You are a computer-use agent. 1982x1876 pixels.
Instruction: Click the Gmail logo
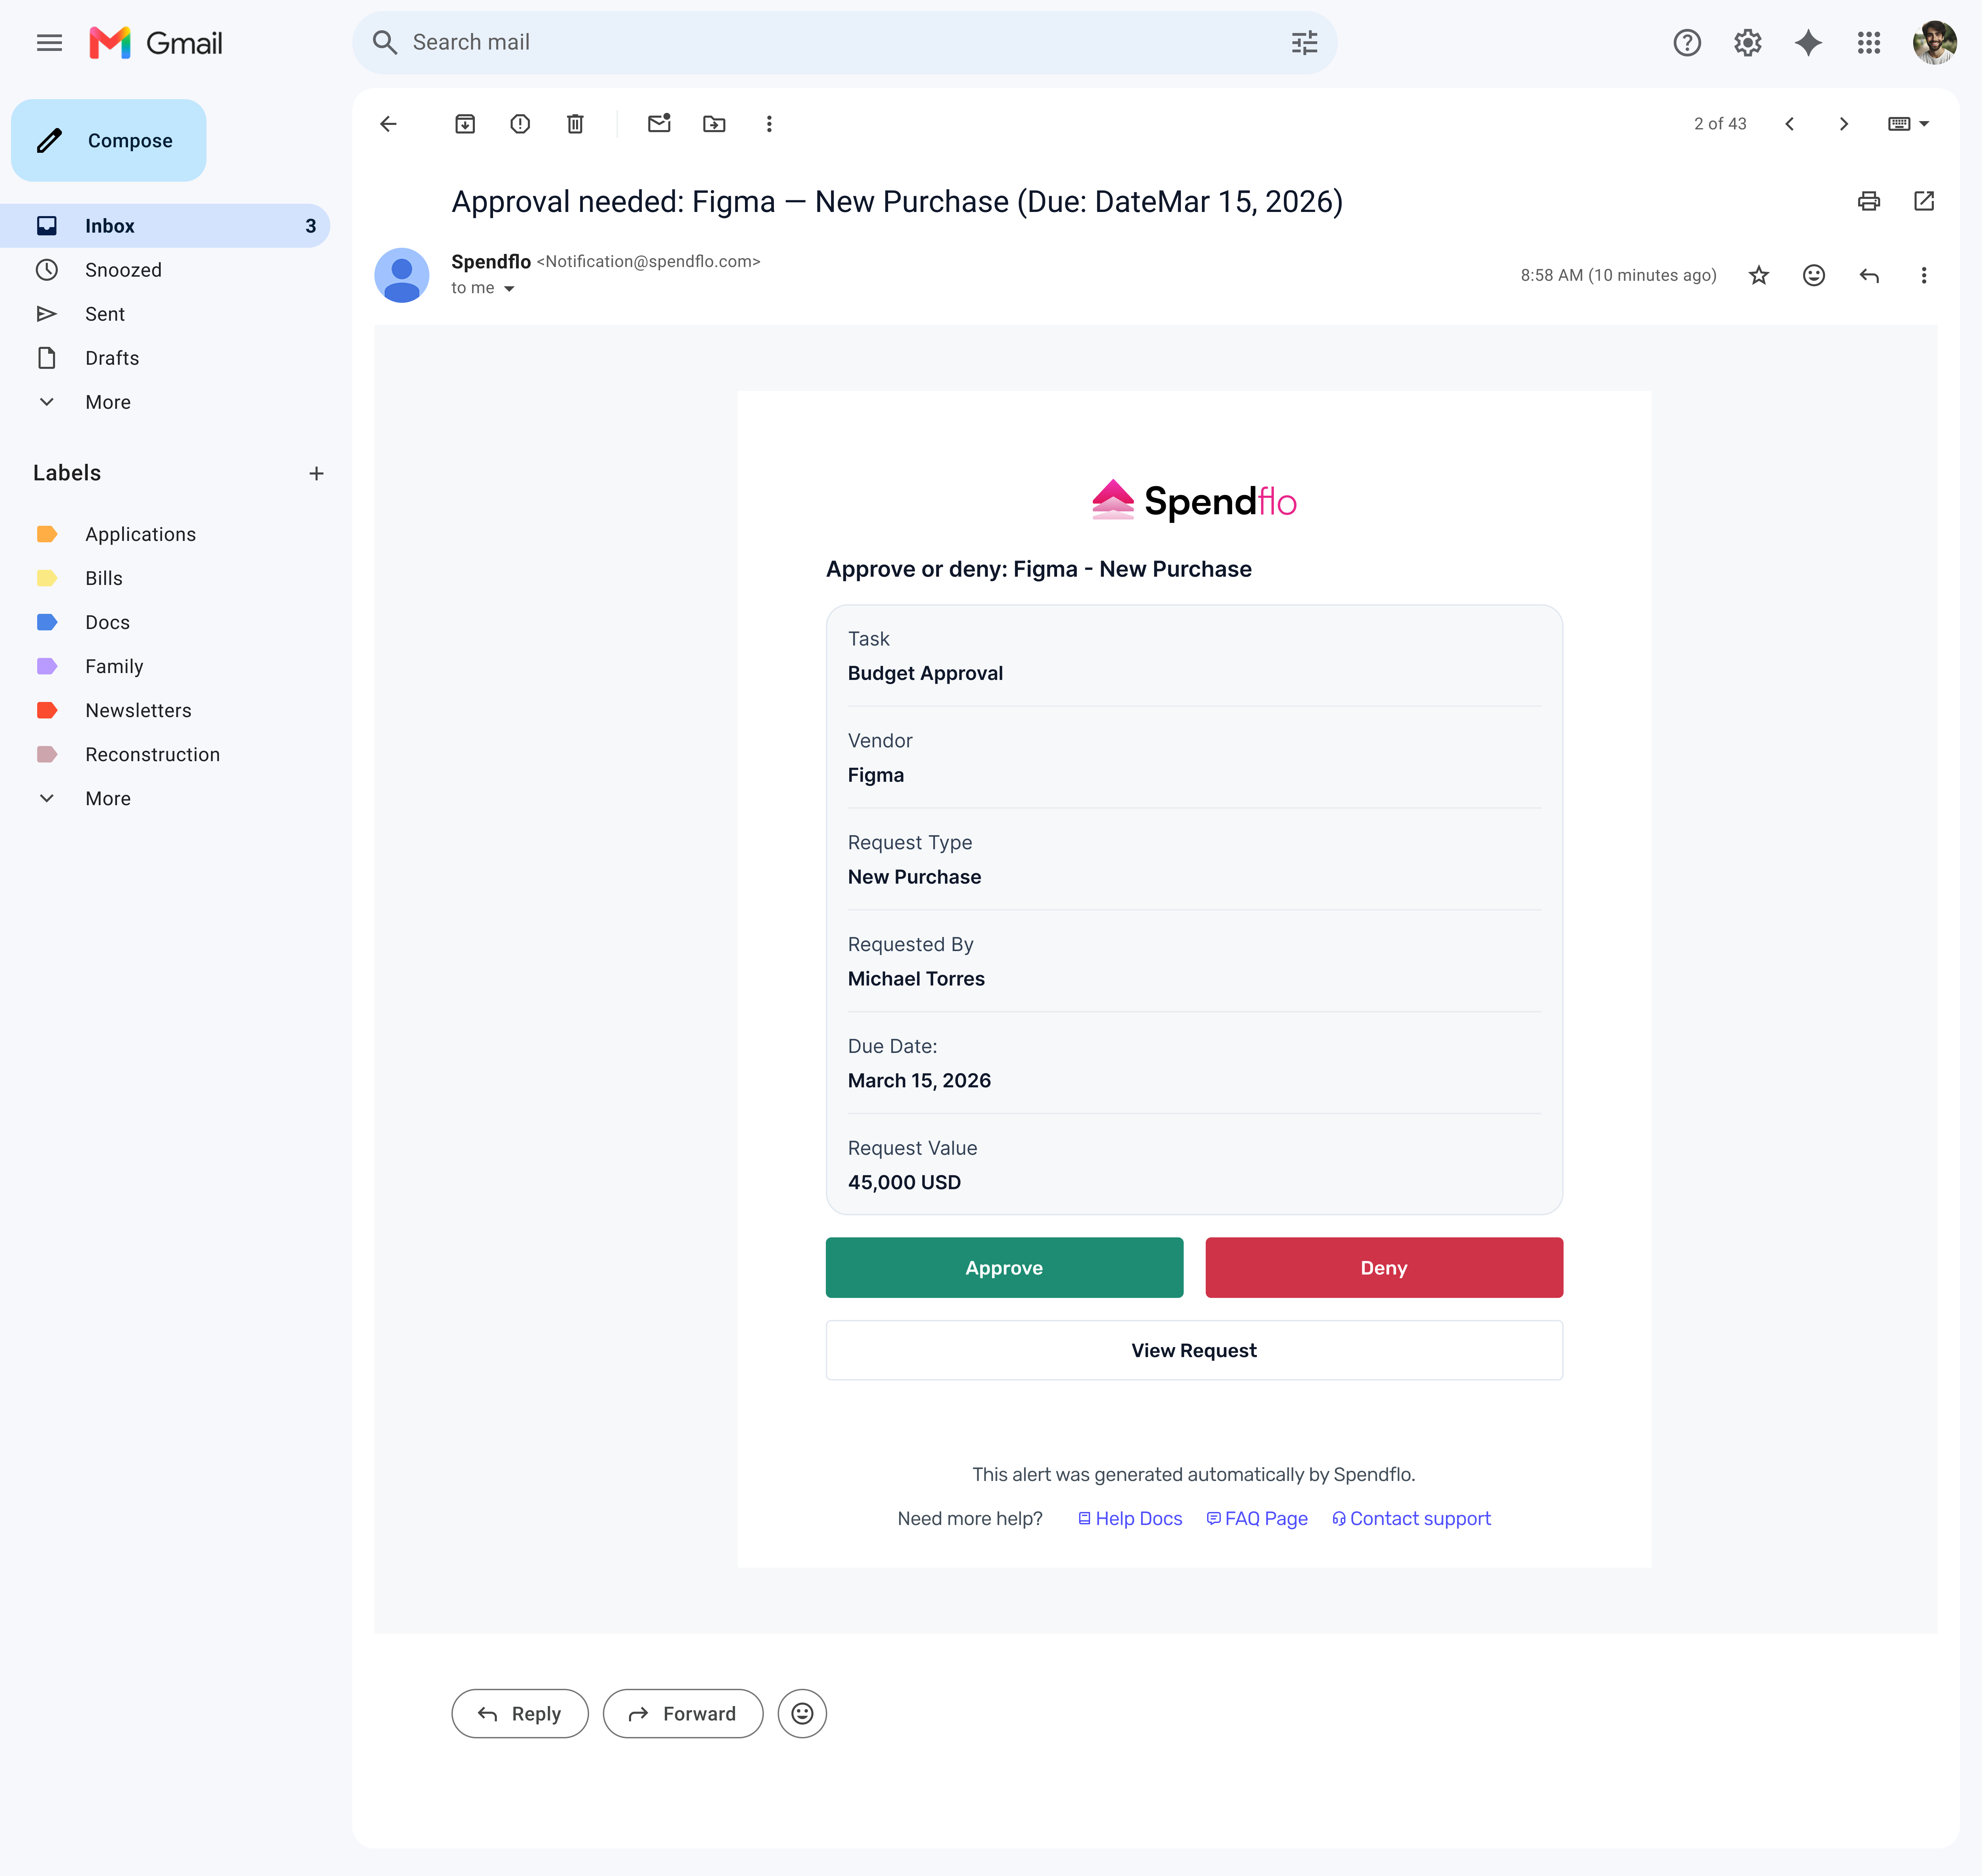click(156, 43)
